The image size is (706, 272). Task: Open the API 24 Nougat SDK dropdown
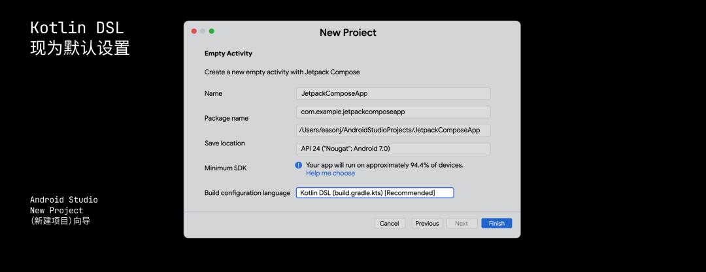pos(393,149)
